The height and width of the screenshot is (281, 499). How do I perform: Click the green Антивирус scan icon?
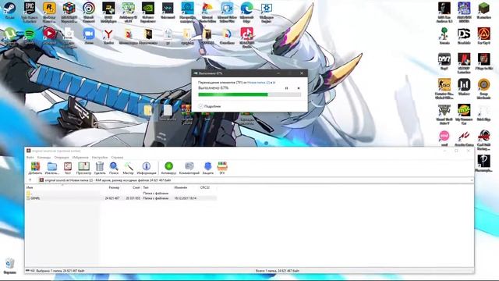(168, 168)
